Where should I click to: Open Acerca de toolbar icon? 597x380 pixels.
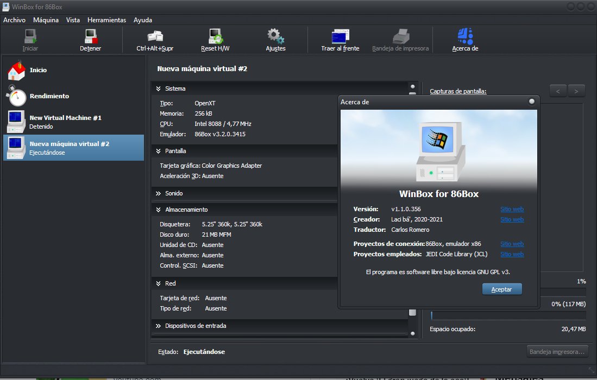pyautogui.click(x=465, y=36)
